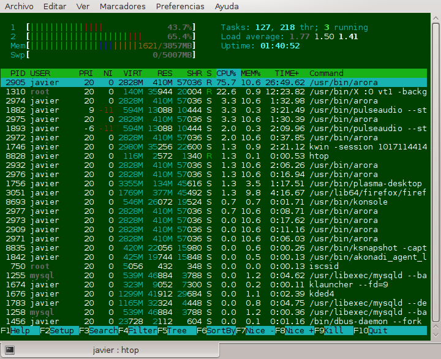Click the F9 Kill function button

[x=334, y=331]
